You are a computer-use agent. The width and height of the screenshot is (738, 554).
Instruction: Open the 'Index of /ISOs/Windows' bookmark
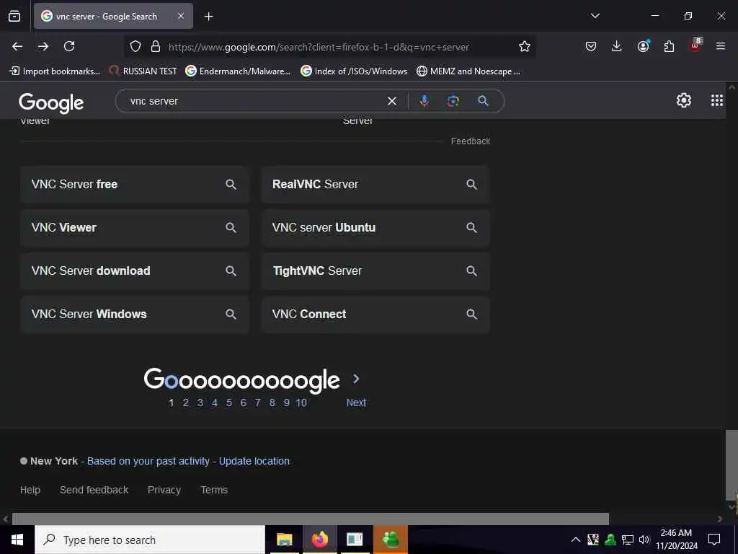coord(354,71)
